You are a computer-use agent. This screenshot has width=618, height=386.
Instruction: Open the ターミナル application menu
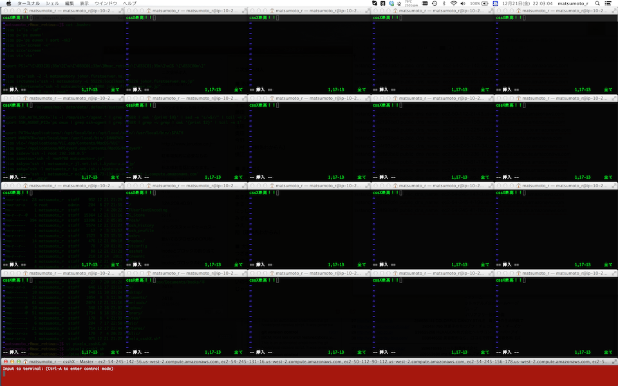pos(28,4)
